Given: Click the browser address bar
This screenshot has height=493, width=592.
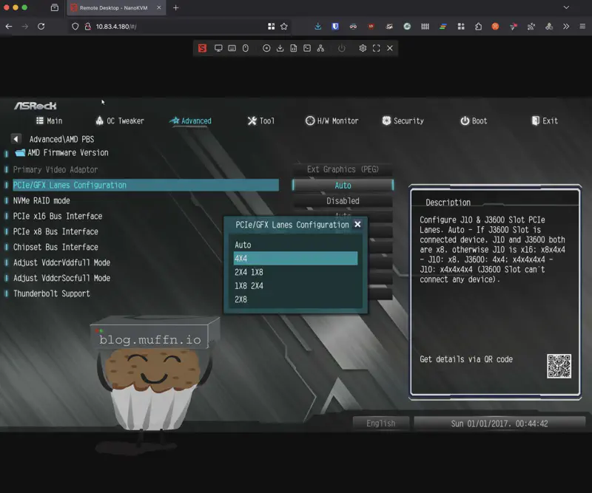Looking at the screenshot, I should (170, 27).
